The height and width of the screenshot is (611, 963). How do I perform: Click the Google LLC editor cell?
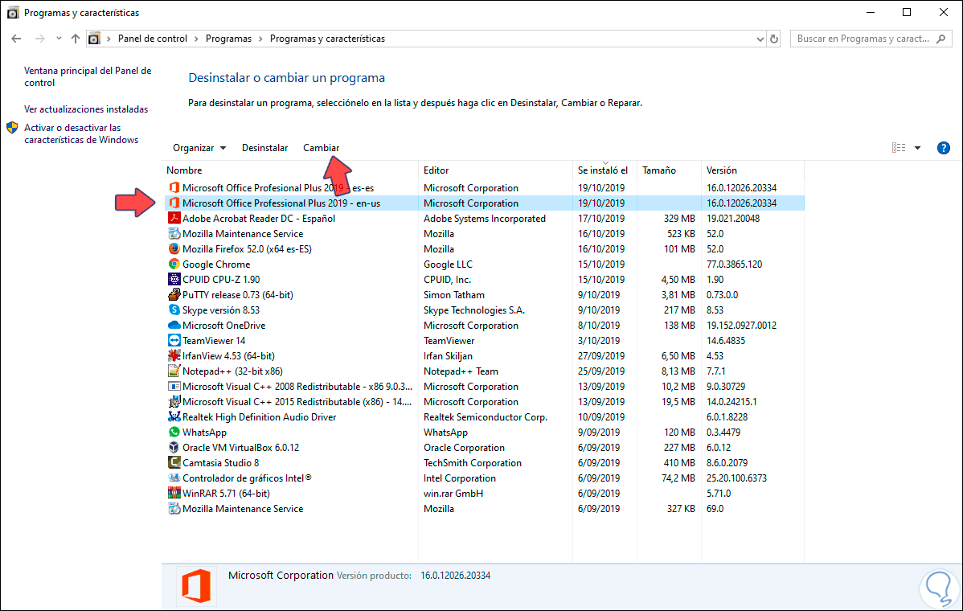(448, 264)
